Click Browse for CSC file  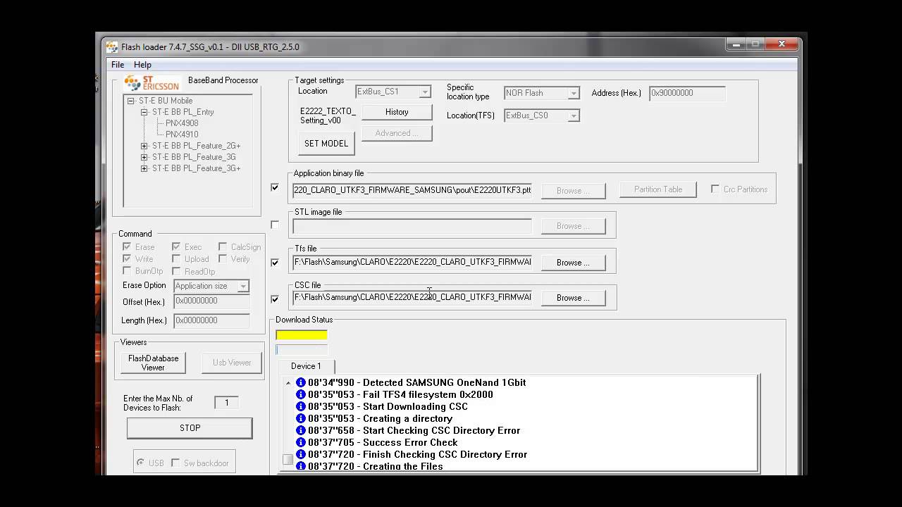click(573, 298)
